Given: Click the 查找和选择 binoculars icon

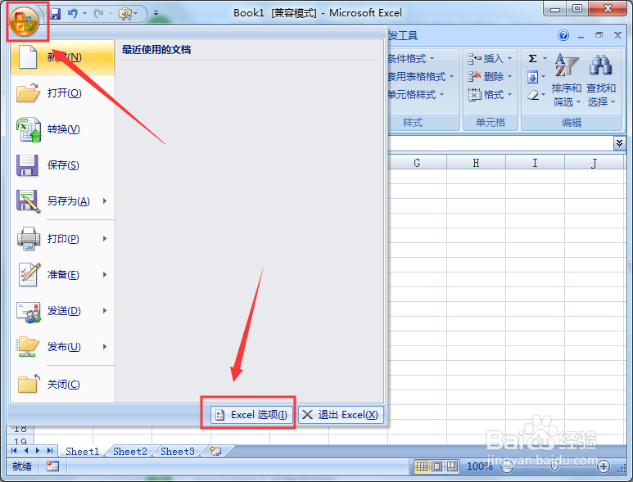Looking at the screenshot, I should click(x=601, y=65).
